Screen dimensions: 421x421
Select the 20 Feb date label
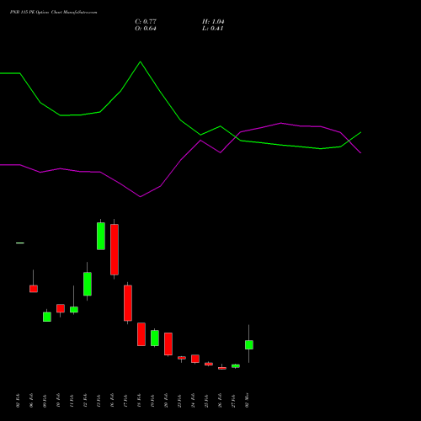(x=166, y=401)
